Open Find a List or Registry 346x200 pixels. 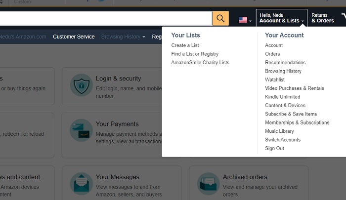pos(195,54)
